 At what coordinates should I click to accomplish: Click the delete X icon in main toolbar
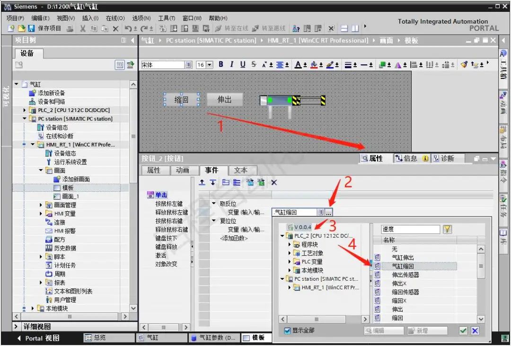(116, 29)
